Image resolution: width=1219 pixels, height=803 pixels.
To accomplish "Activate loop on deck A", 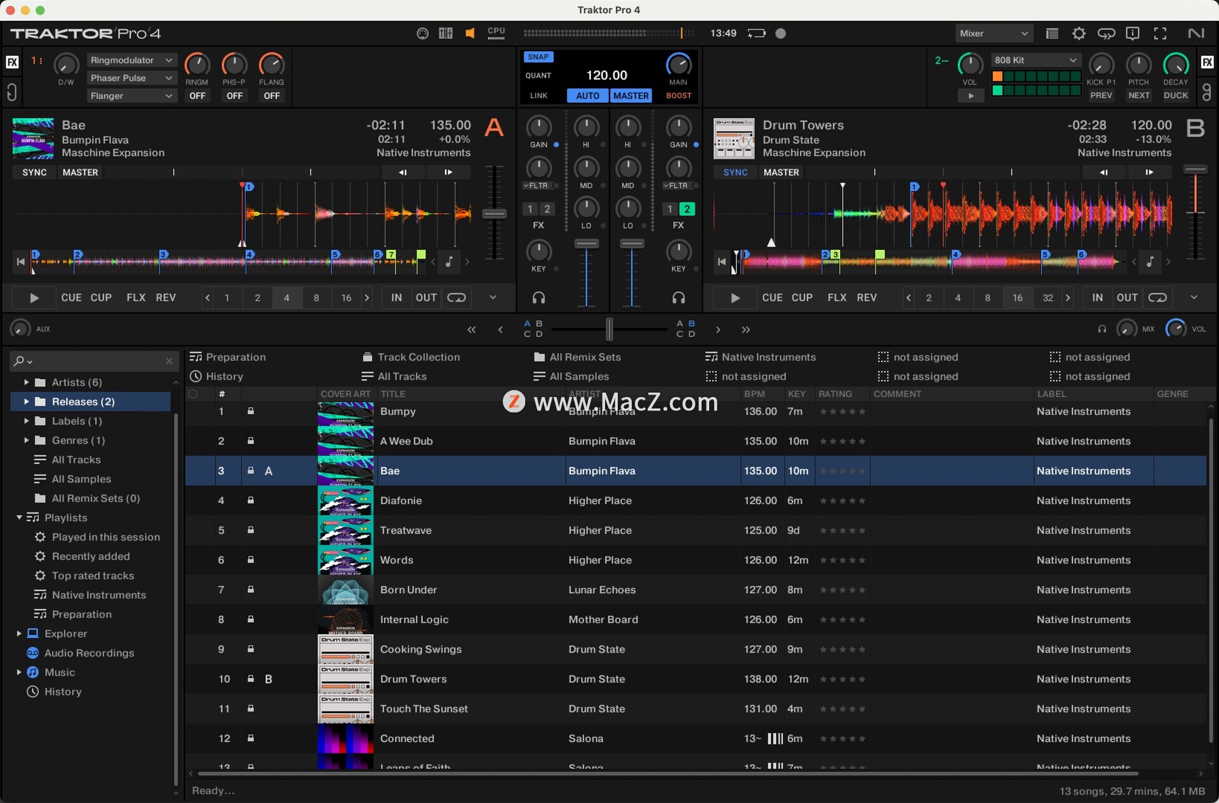I will tap(456, 297).
